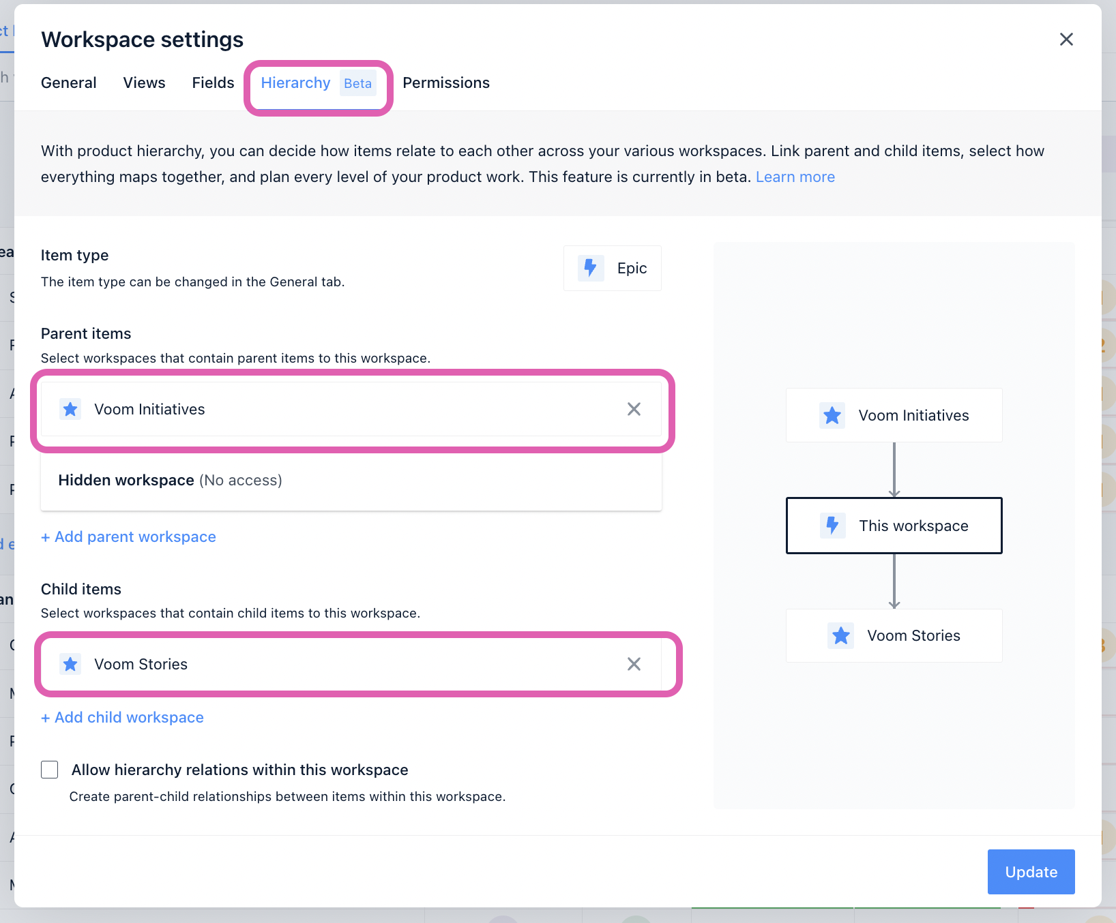The height and width of the screenshot is (923, 1116).
Task: Click Add child workspace
Action: [122, 717]
